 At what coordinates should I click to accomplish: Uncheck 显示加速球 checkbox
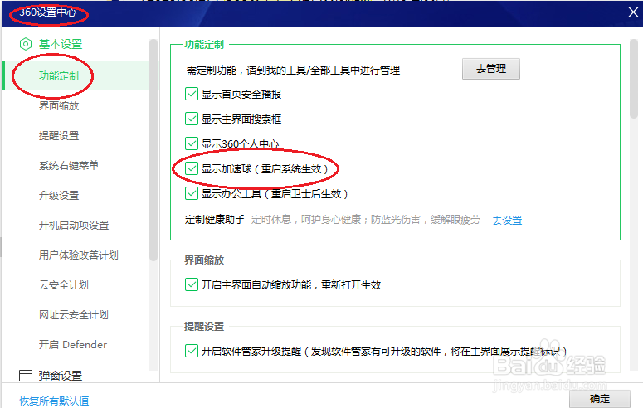click(x=192, y=168)
